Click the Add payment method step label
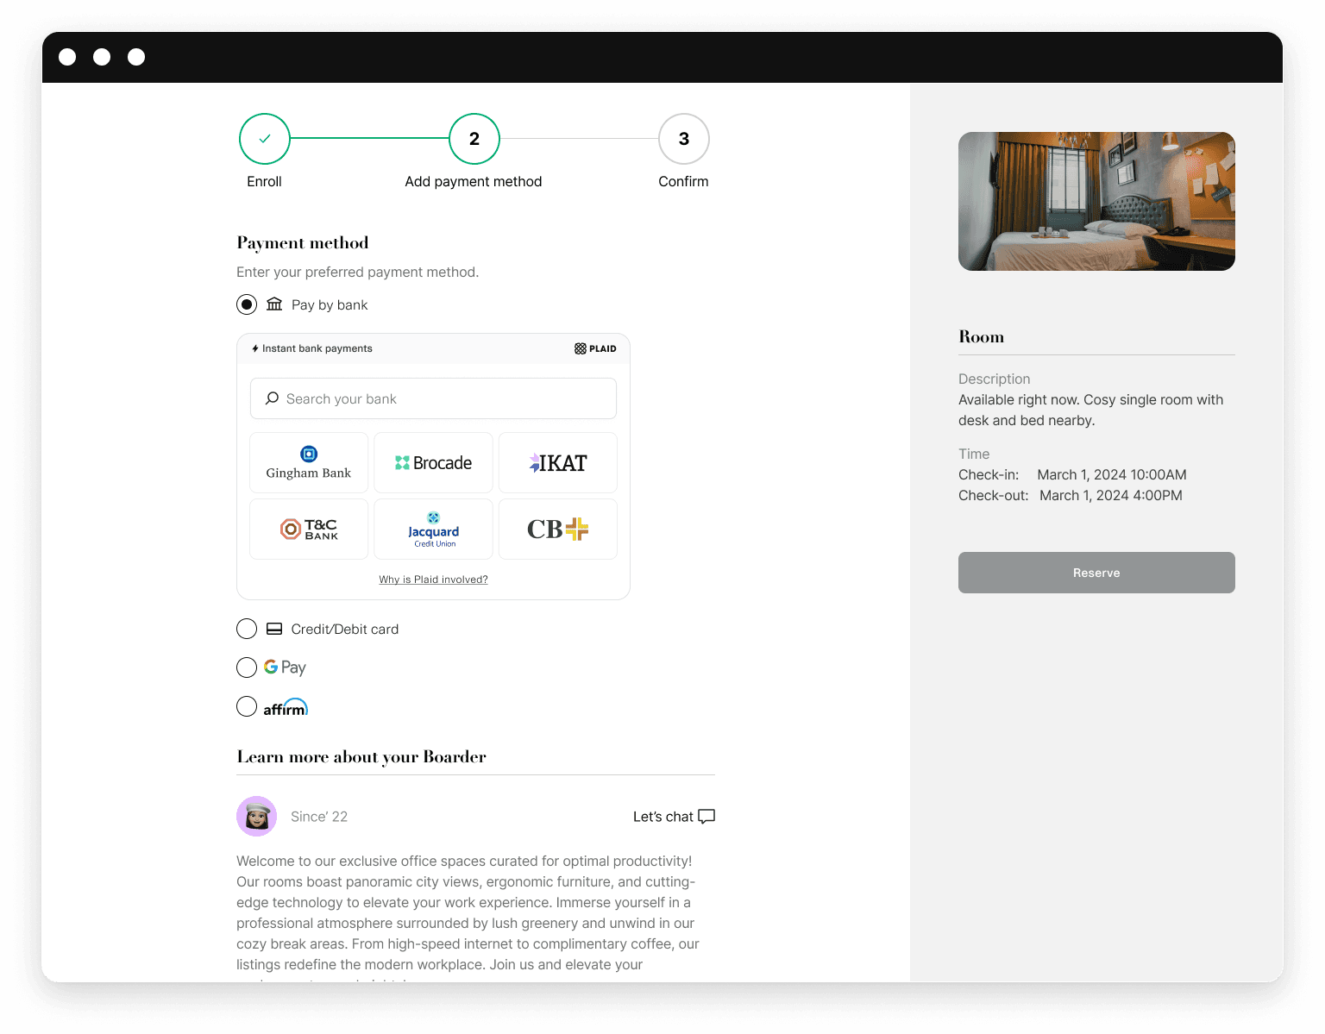Image resolution: width=1325 pixels, height=1034 pixels. pos(474,181)
